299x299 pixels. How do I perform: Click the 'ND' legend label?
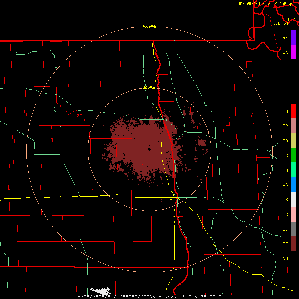click(x=285, y=259)
